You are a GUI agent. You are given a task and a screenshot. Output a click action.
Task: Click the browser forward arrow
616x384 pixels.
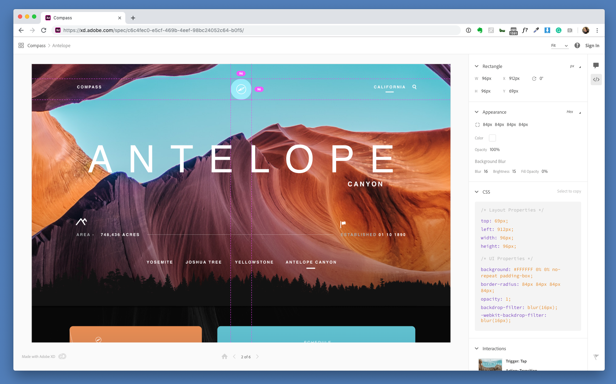pos(32,30)
